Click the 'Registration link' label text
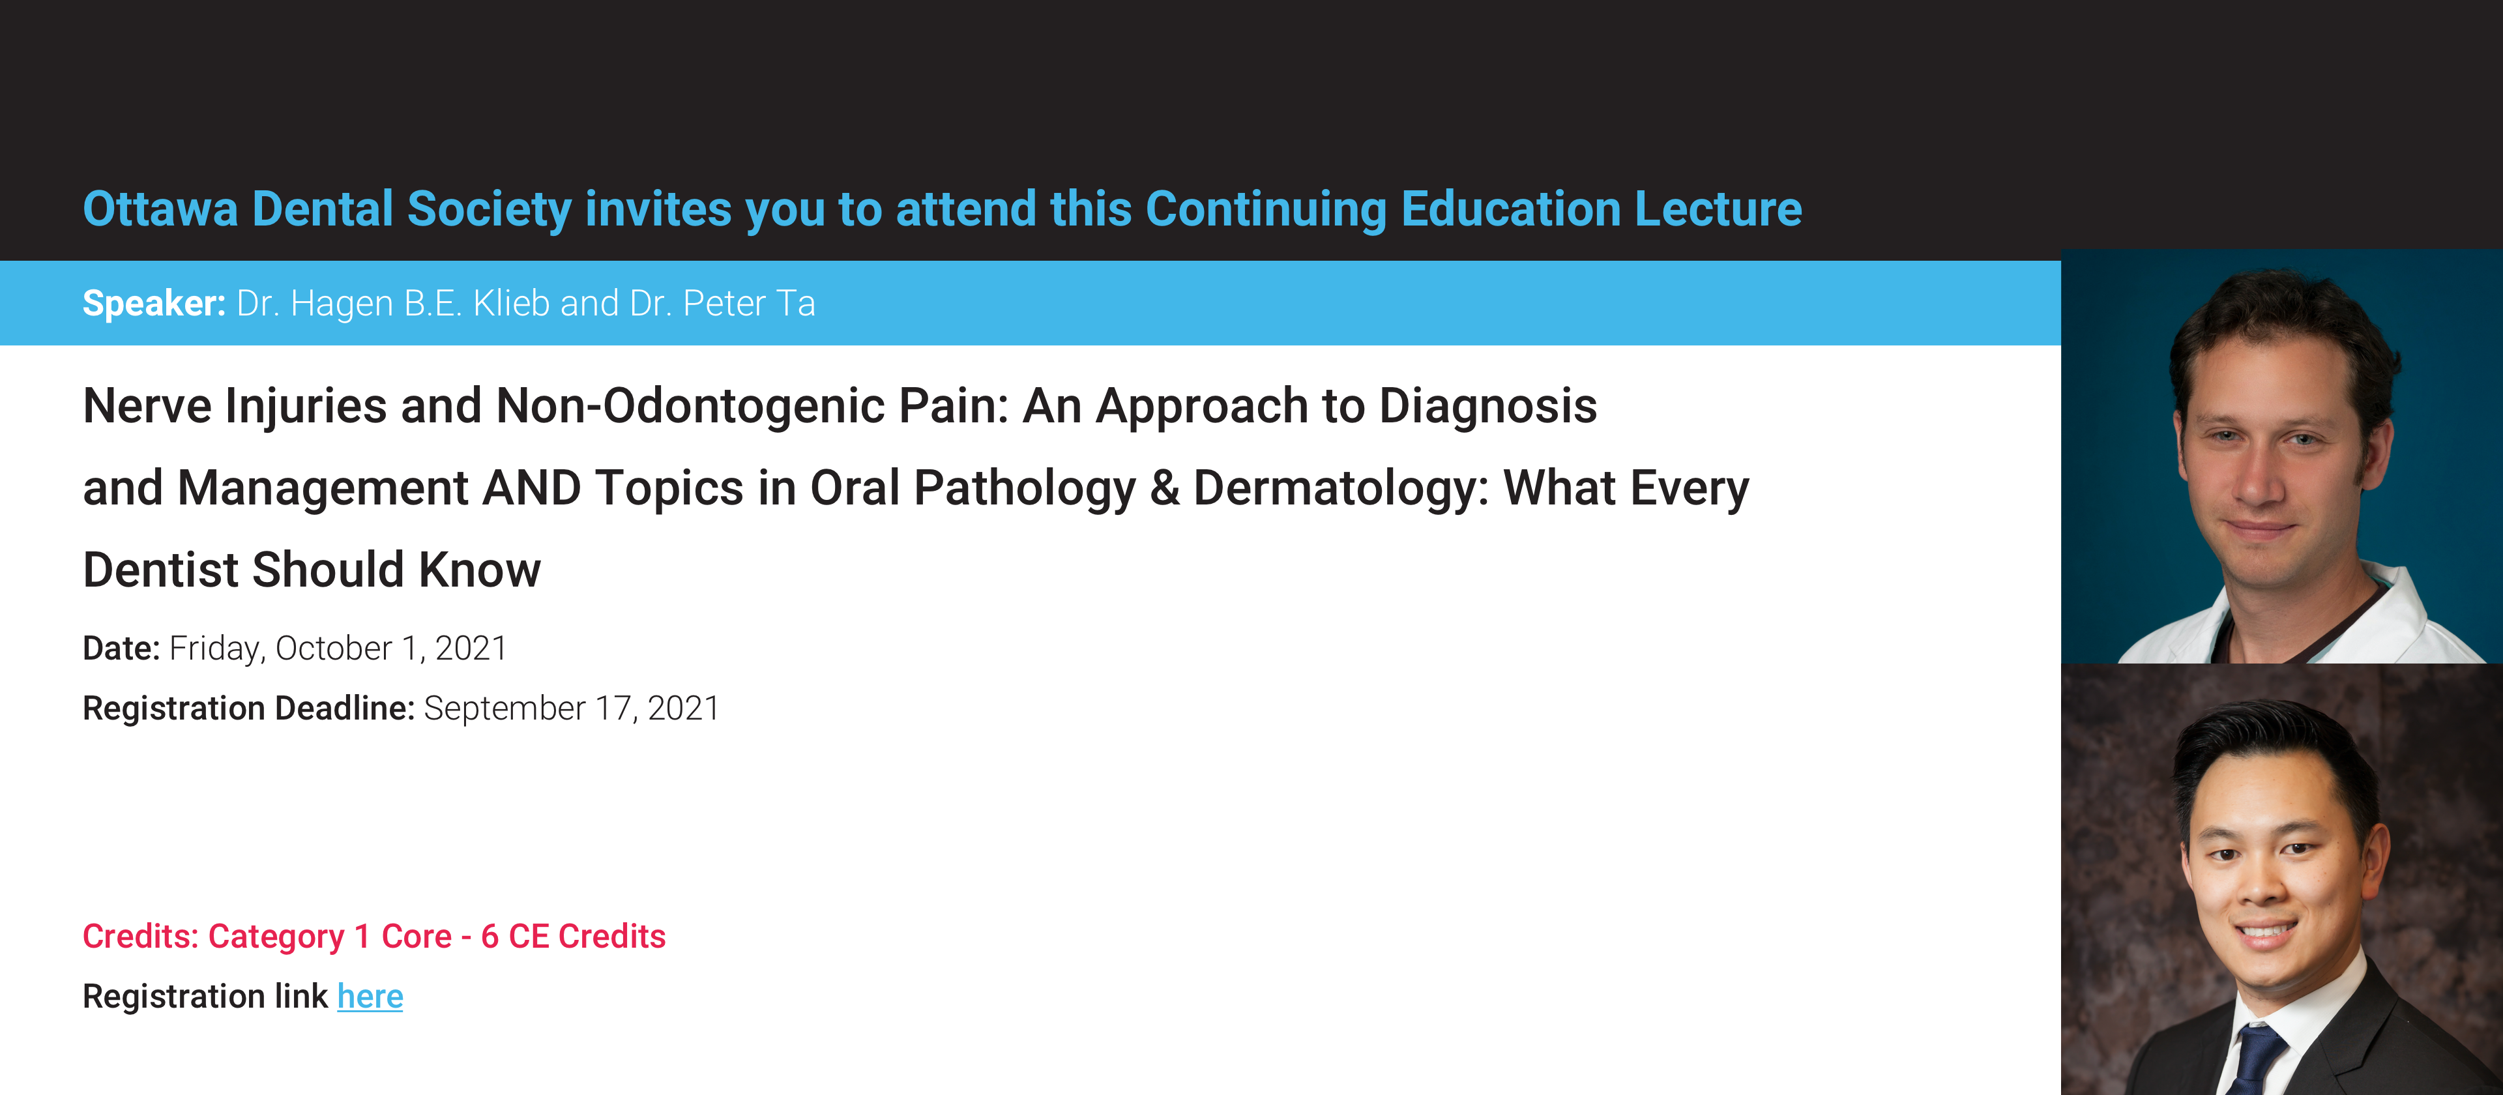This screenshot has height=1095, width=2503. (205, 996)
